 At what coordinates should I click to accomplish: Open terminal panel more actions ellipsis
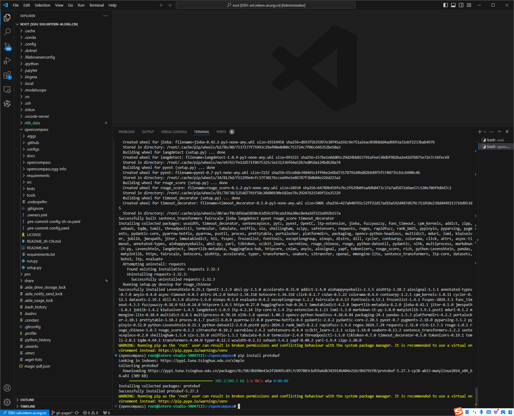pyautogui.click(x=492, y=131)
